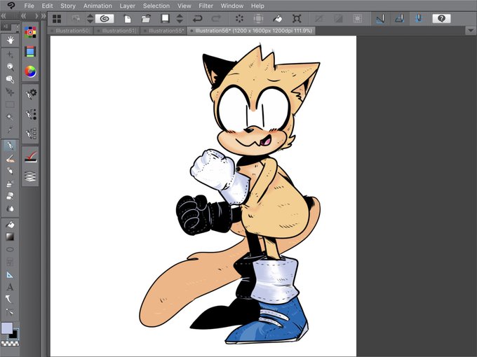Image resolution: width=477 pixels, height=357 pixels.
Task: Open the Selection menu
Action: click(x=156, y=6)
